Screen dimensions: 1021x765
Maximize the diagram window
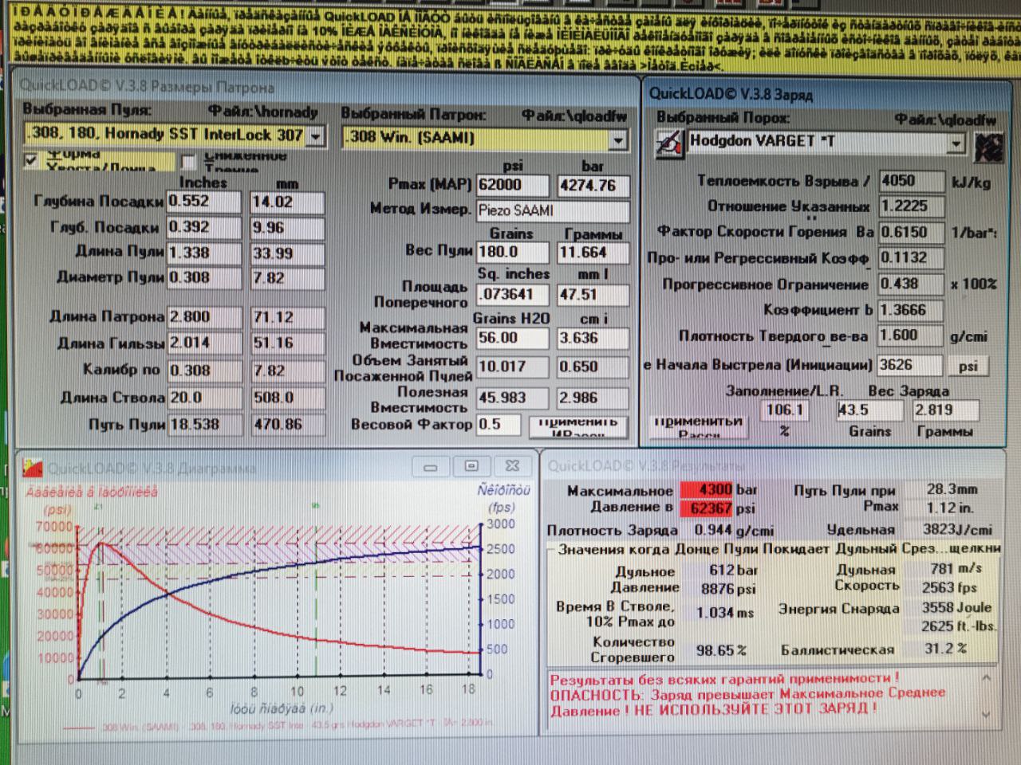[x=471, y=466]
